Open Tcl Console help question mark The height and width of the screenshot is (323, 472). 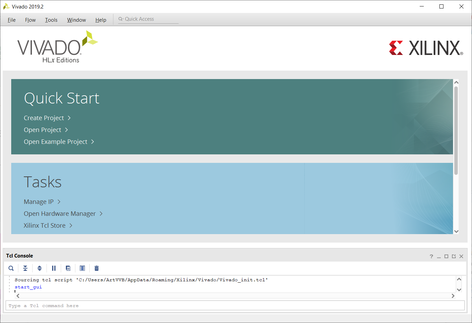tap(431, 256)
